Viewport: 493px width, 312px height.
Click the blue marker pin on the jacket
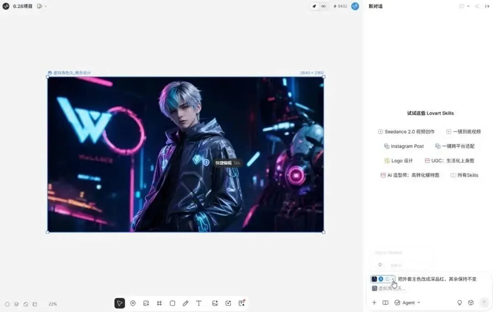coord(206,162)
